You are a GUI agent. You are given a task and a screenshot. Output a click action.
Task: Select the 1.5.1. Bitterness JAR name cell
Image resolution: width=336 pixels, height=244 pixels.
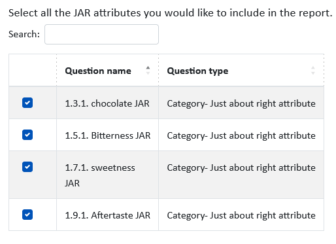[107, 135]
